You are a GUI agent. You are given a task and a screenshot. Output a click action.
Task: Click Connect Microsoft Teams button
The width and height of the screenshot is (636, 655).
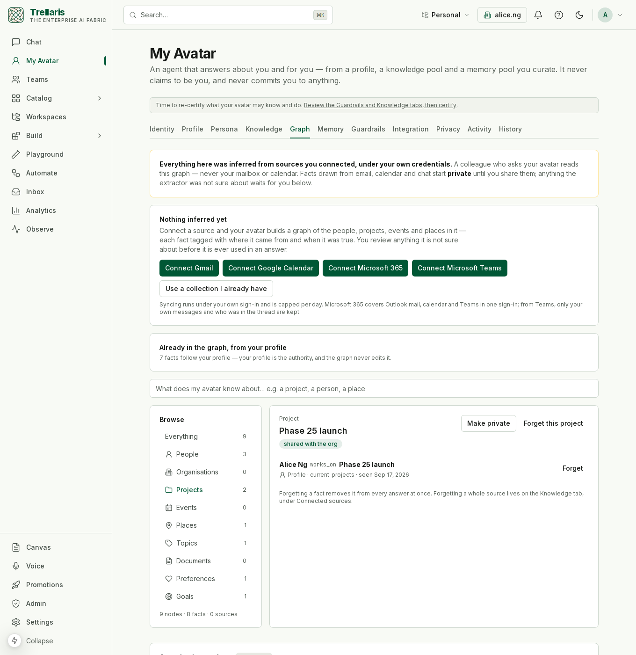pyautogui.click(x=460, y=268)
